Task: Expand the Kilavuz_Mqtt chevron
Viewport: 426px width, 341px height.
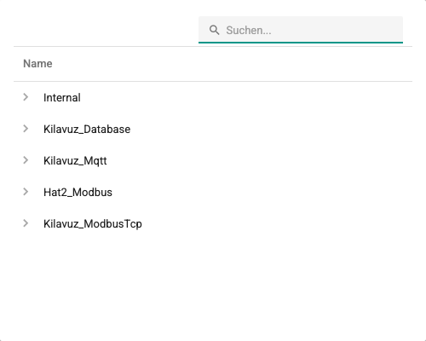Action: [26, 160]
